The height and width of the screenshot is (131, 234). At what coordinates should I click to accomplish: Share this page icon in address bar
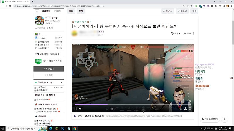coord(187,6)
